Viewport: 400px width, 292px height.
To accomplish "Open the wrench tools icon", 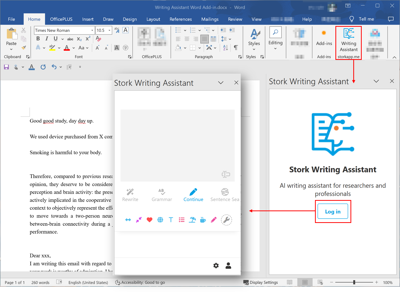I will [226, 220].
